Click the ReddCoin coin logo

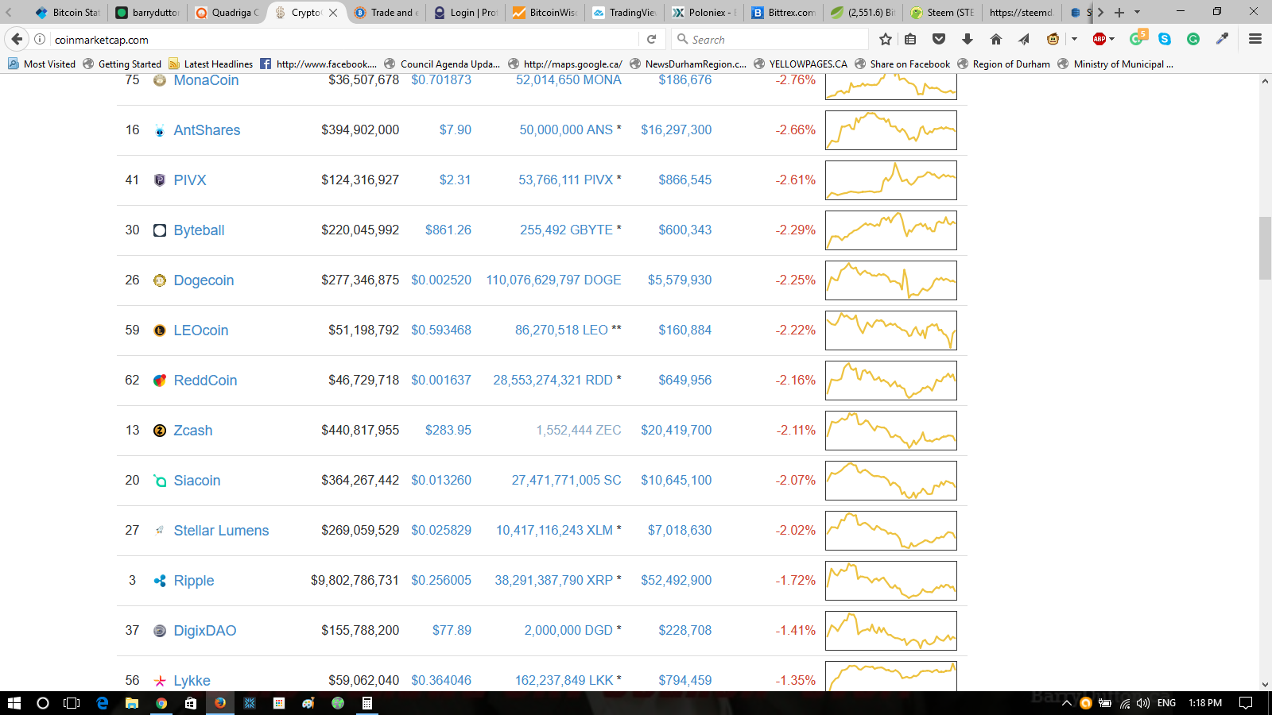[x=160, y=381]
